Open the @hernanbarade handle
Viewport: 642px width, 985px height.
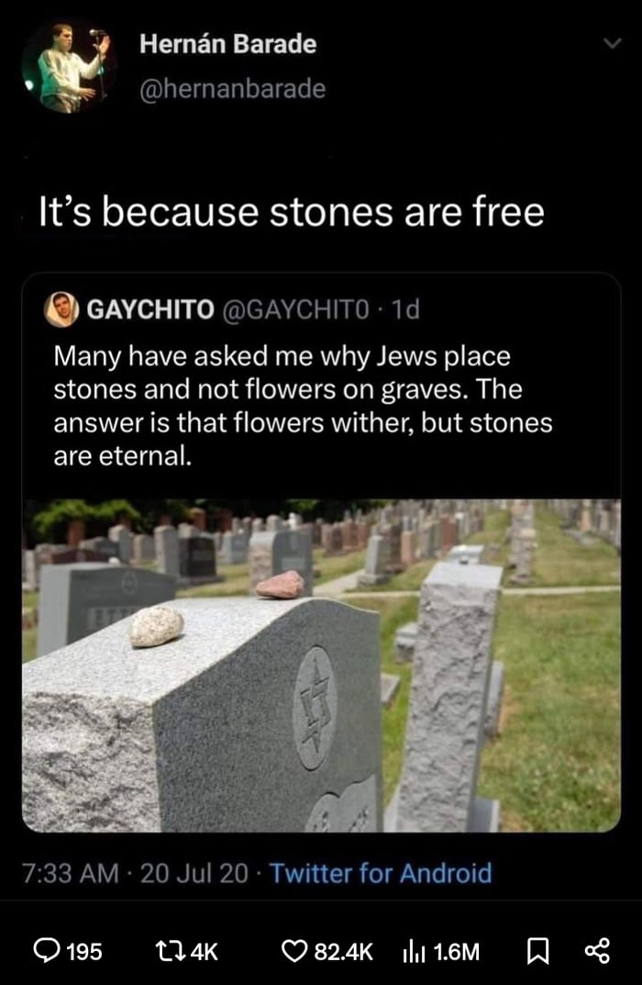pyautogui.click(x=232, y=88)
